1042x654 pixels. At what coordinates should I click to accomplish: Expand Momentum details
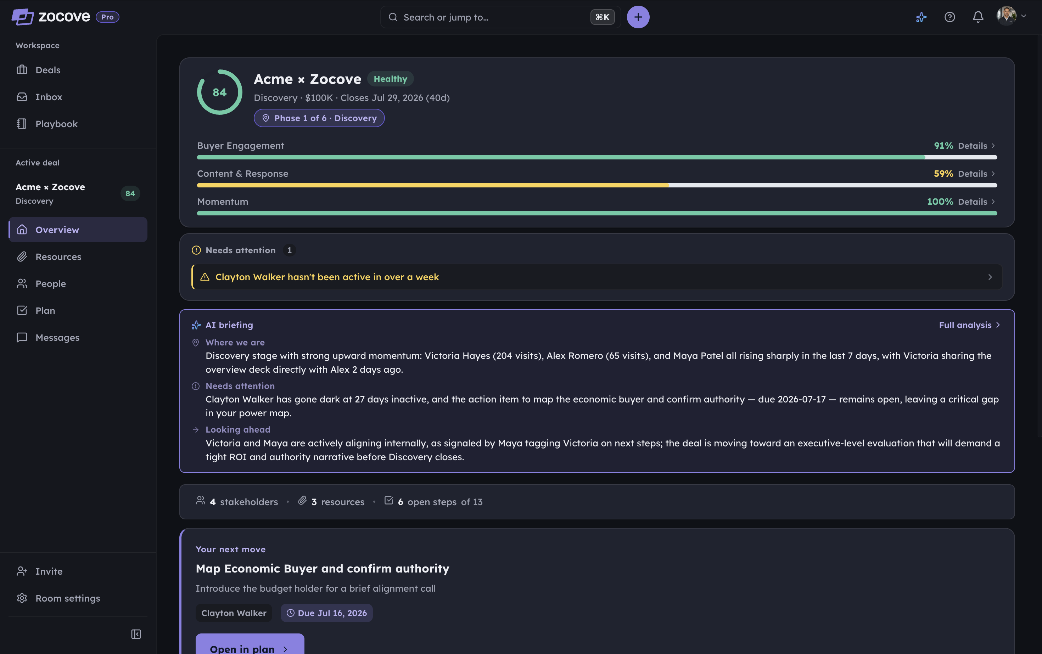point(976,202)
